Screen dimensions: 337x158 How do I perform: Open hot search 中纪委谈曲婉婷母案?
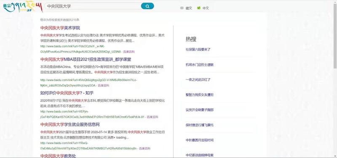pos(199,155)
